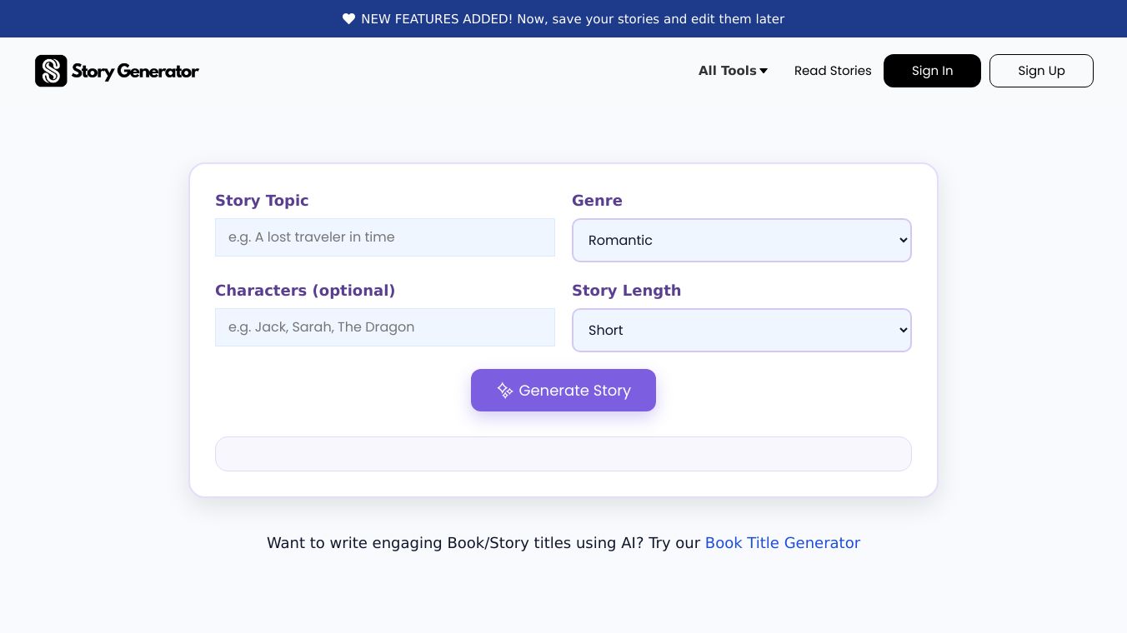
Task: Click the chevron arrow in Genre select
Action: pos(903,241)
